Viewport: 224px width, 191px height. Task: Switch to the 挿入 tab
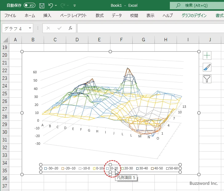tap(47, 15)
